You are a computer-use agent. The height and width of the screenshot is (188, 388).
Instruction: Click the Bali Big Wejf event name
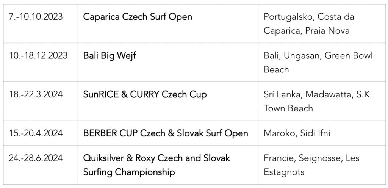110,56
